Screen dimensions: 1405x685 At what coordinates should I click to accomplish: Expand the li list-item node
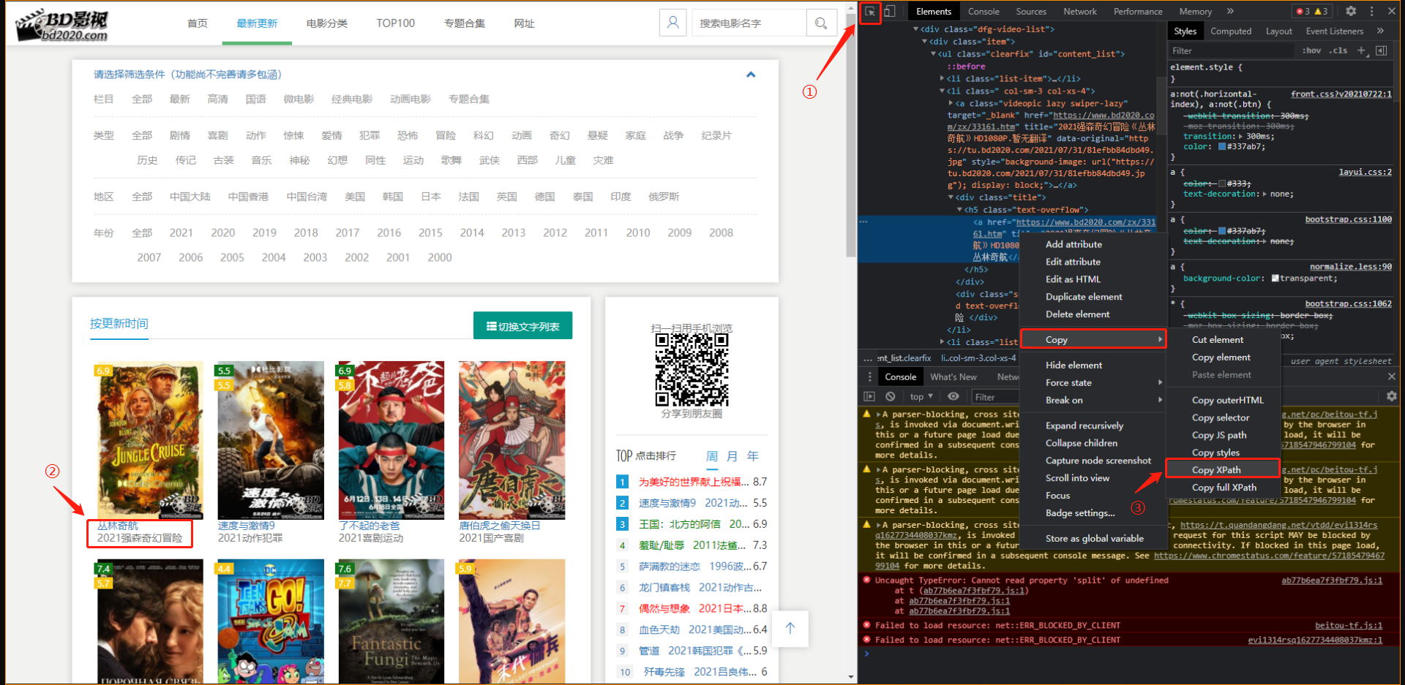942,78
